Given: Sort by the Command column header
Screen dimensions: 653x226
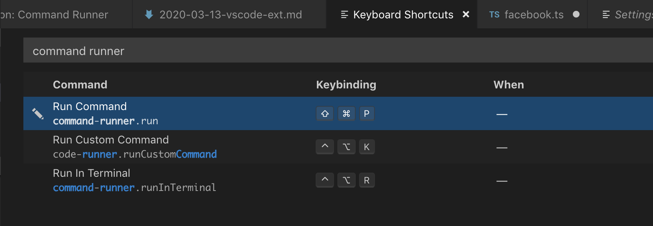Looking at the screenshot, I should tap(80, 85).
